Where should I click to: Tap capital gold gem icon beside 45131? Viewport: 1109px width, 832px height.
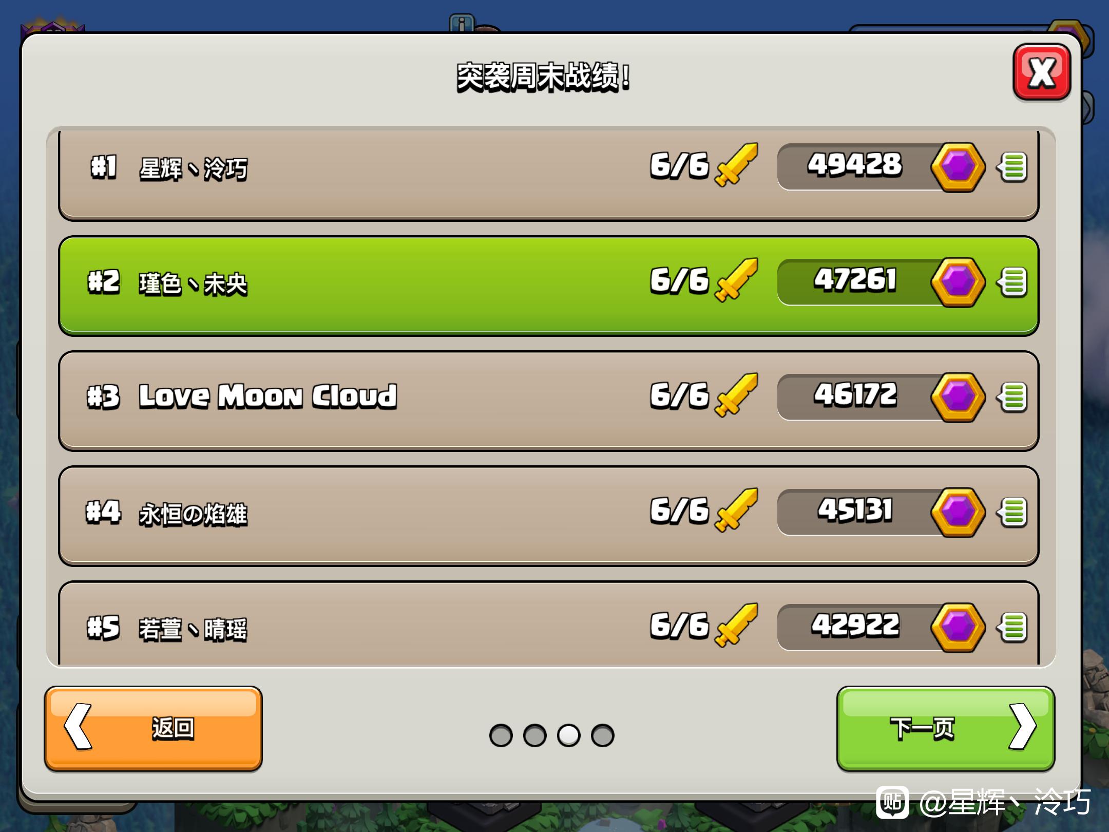[958, 512]
